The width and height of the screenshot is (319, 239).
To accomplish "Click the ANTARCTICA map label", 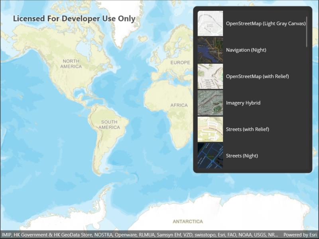I will (x=188, y=221).
